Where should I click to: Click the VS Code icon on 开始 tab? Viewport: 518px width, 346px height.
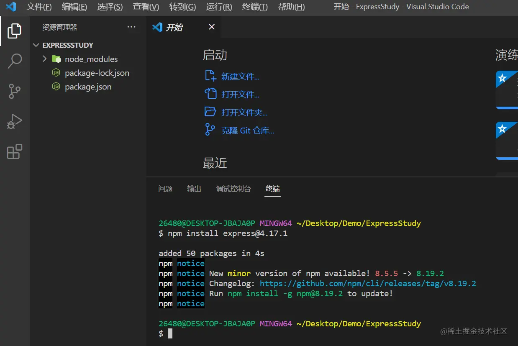tap(157, 27)
